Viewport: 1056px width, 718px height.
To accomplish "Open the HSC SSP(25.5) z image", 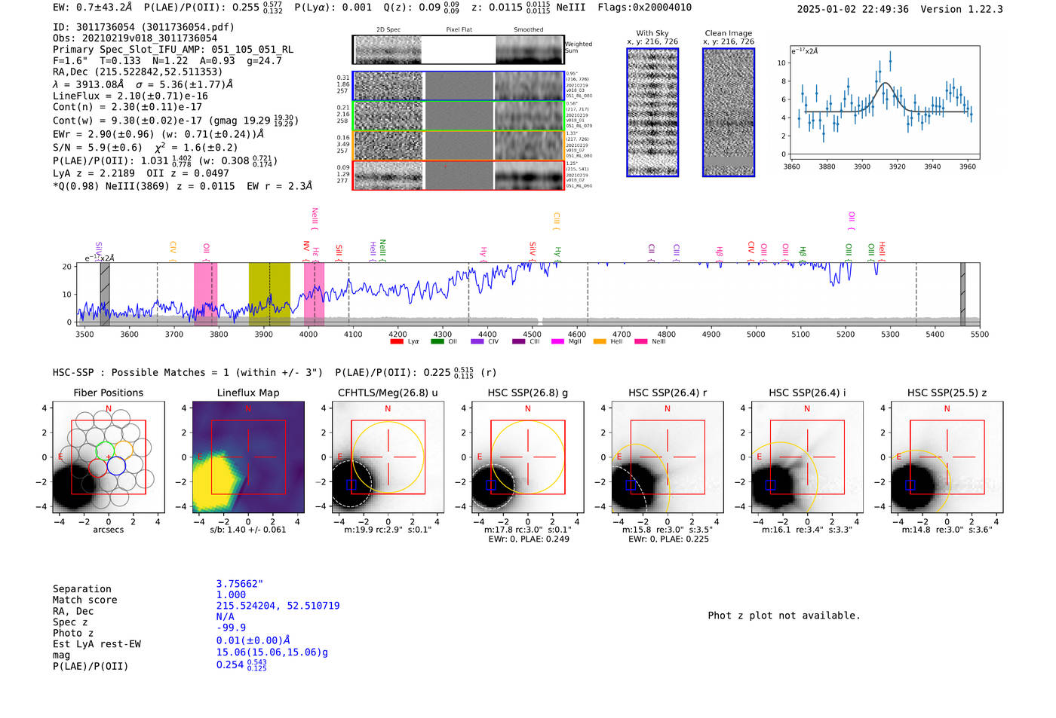I will (947, 457).
